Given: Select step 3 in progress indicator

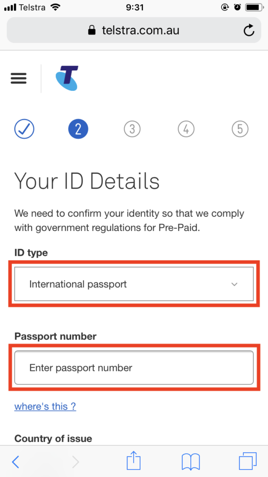Looking at the screenshot, I should (132, 129).
